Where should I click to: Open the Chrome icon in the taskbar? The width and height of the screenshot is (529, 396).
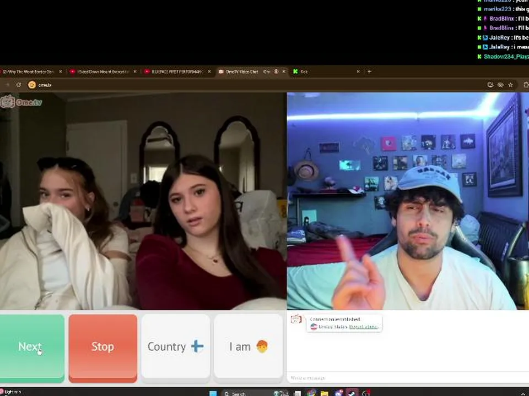point(311,393)
